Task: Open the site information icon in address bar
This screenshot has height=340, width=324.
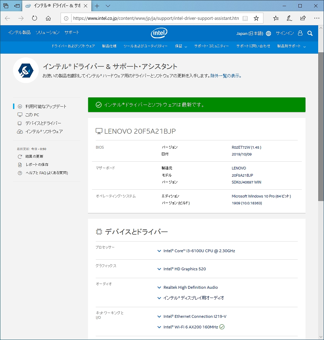Action: (x=66, y=18)
